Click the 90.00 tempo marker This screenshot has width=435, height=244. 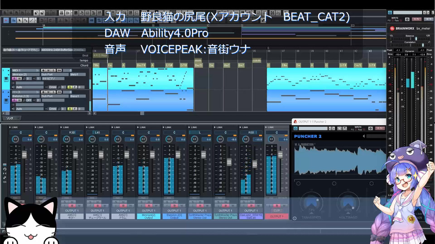pyautogui.click(x=198, y=60)
